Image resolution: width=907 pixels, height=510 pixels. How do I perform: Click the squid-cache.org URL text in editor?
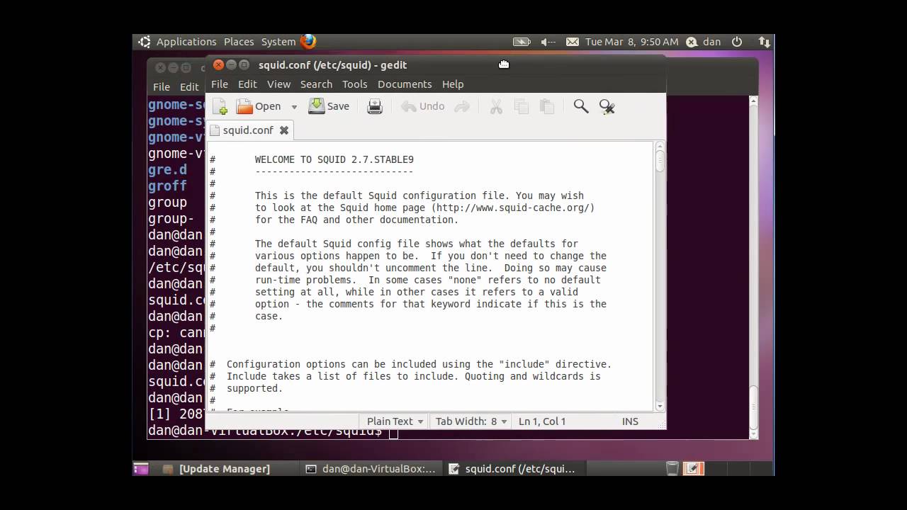click(512, 208)
